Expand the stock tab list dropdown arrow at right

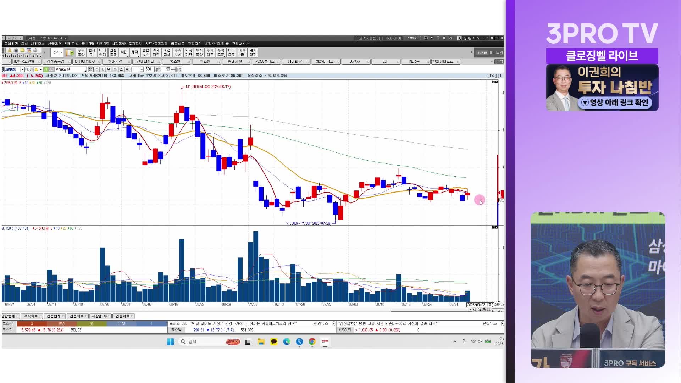click(x=492, y=61)
